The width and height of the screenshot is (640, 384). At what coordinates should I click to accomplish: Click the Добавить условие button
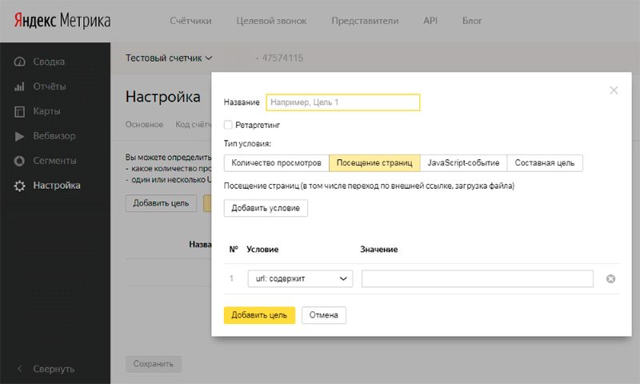266,208
